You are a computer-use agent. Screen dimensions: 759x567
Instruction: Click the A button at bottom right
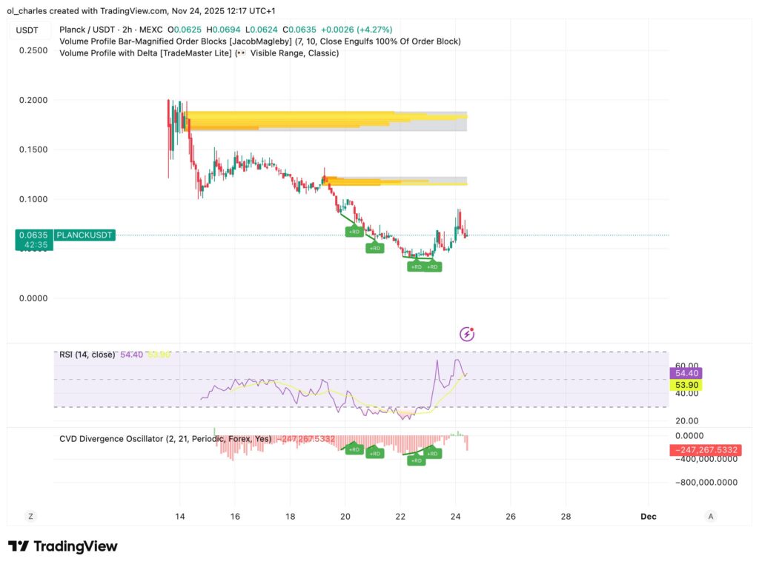[710, 516]
